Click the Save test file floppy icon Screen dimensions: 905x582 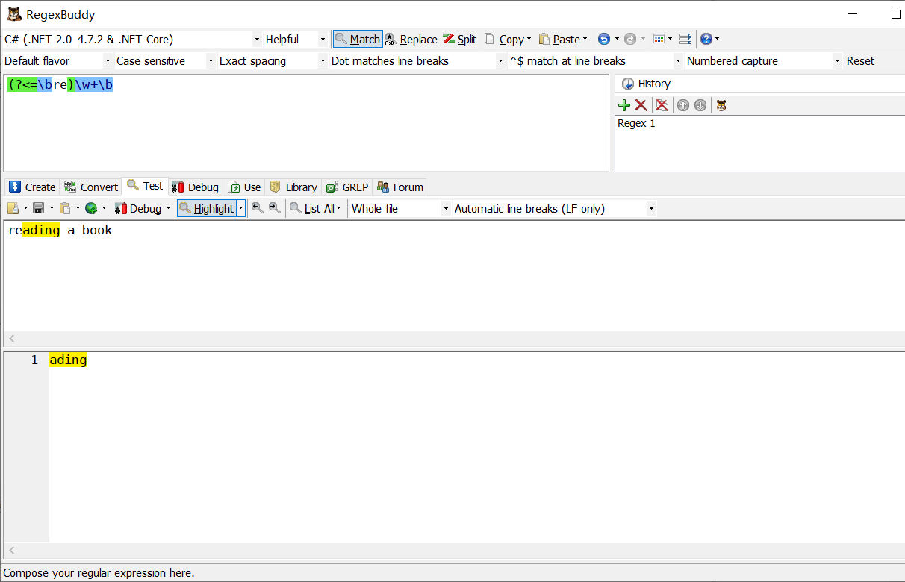coord(39,208)
